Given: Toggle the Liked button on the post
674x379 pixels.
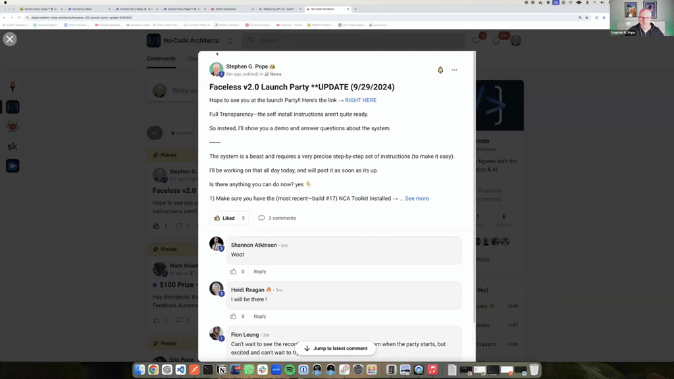Looking at the screenshot, I should click(224, 218).
